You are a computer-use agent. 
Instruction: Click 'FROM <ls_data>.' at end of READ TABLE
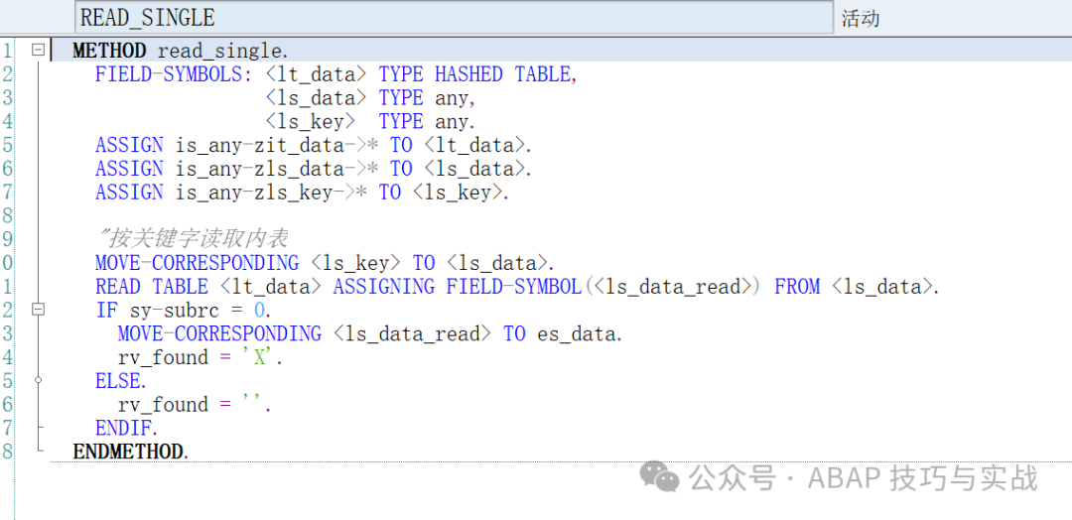click(x=857, y=287)
